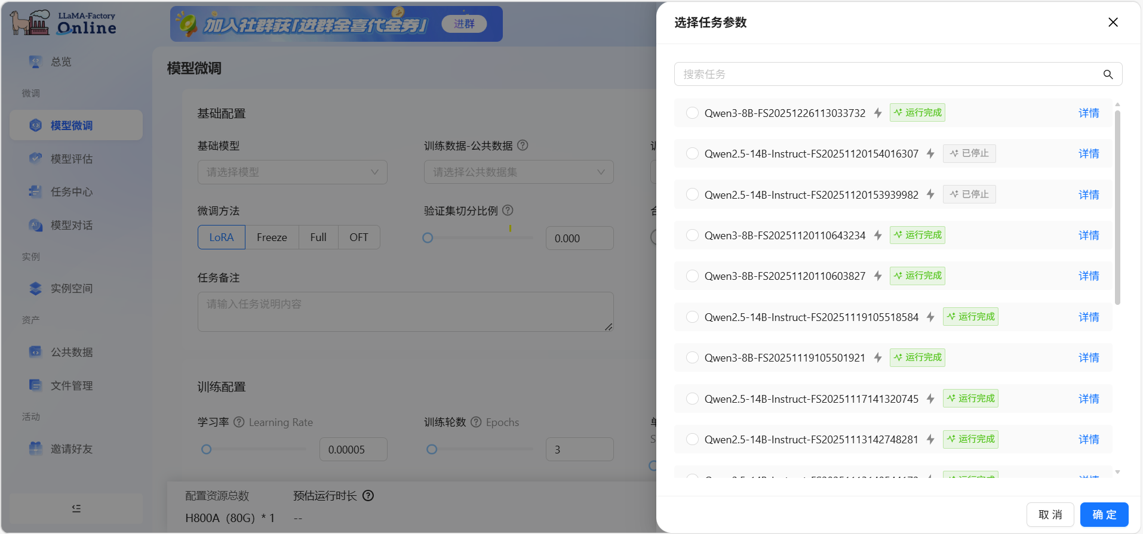Select radio for Qwen2.5-14B-Instruct-FS20251119105518584
1143x534 pixels.
[x=692, y=317]
